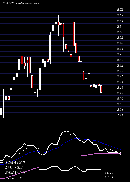Click the 2.13 price axis label
The image size is (130, 182).
(120, 93)
